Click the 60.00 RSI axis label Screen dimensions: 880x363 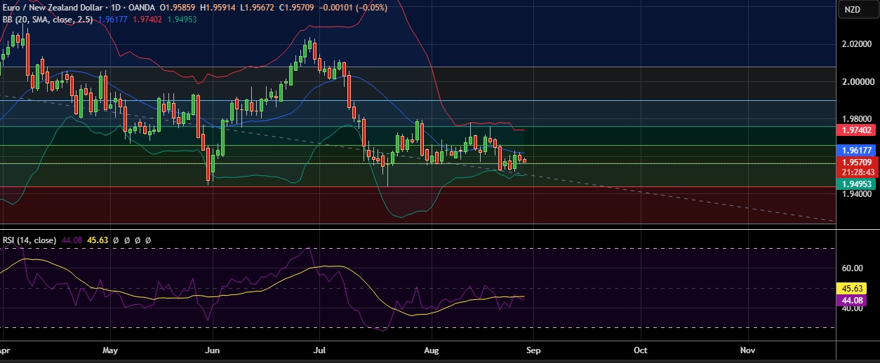point(852,268)
